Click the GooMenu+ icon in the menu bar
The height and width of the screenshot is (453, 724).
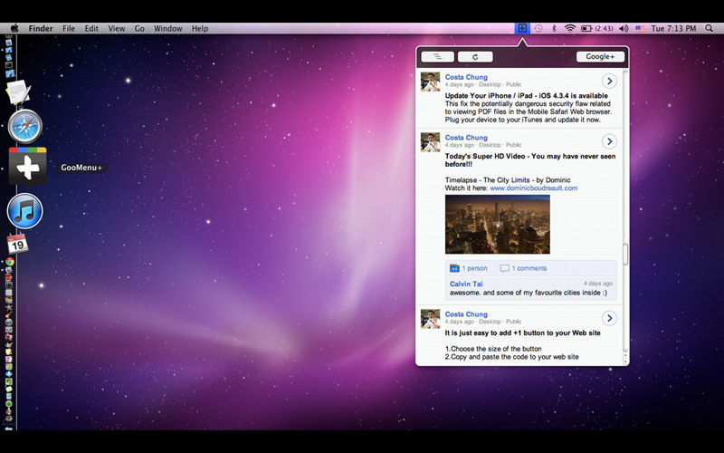pos(522,28)
